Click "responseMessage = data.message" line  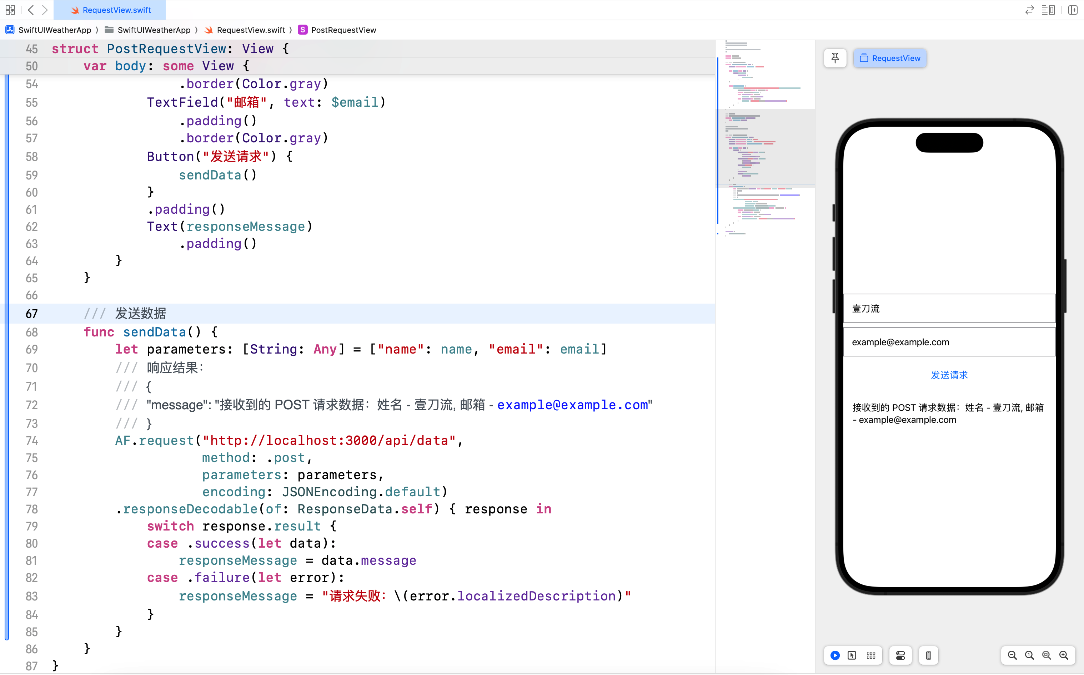pyautogui.click(x=297, y=560)
